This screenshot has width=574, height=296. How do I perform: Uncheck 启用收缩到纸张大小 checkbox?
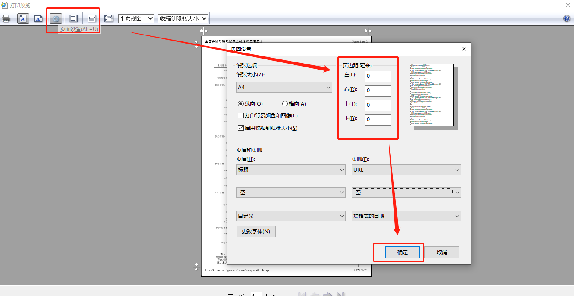241,128
